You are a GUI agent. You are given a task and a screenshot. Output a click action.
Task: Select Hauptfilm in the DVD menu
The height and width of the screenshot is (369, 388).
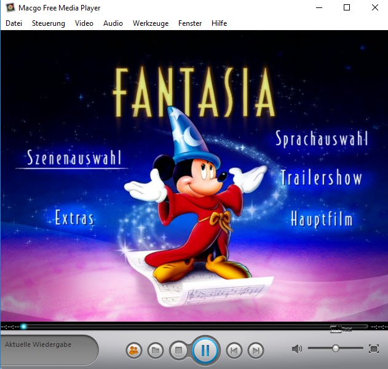tap(322, 219)
